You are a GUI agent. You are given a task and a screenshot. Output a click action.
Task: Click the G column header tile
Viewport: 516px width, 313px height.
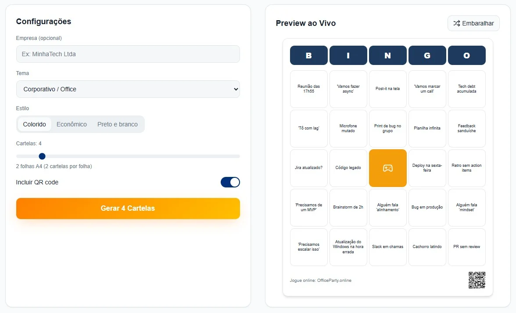click(x=427, y=55)
